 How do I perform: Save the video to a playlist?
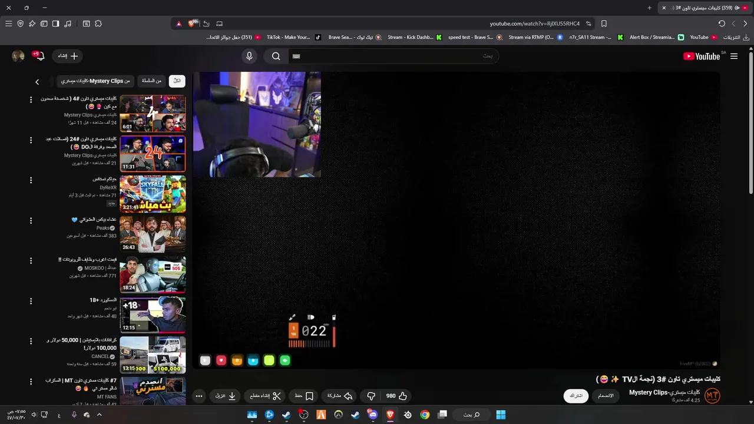[304, 396]
